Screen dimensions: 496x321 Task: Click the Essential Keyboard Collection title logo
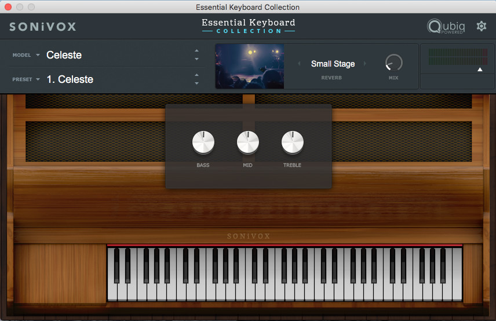(249, 26)
